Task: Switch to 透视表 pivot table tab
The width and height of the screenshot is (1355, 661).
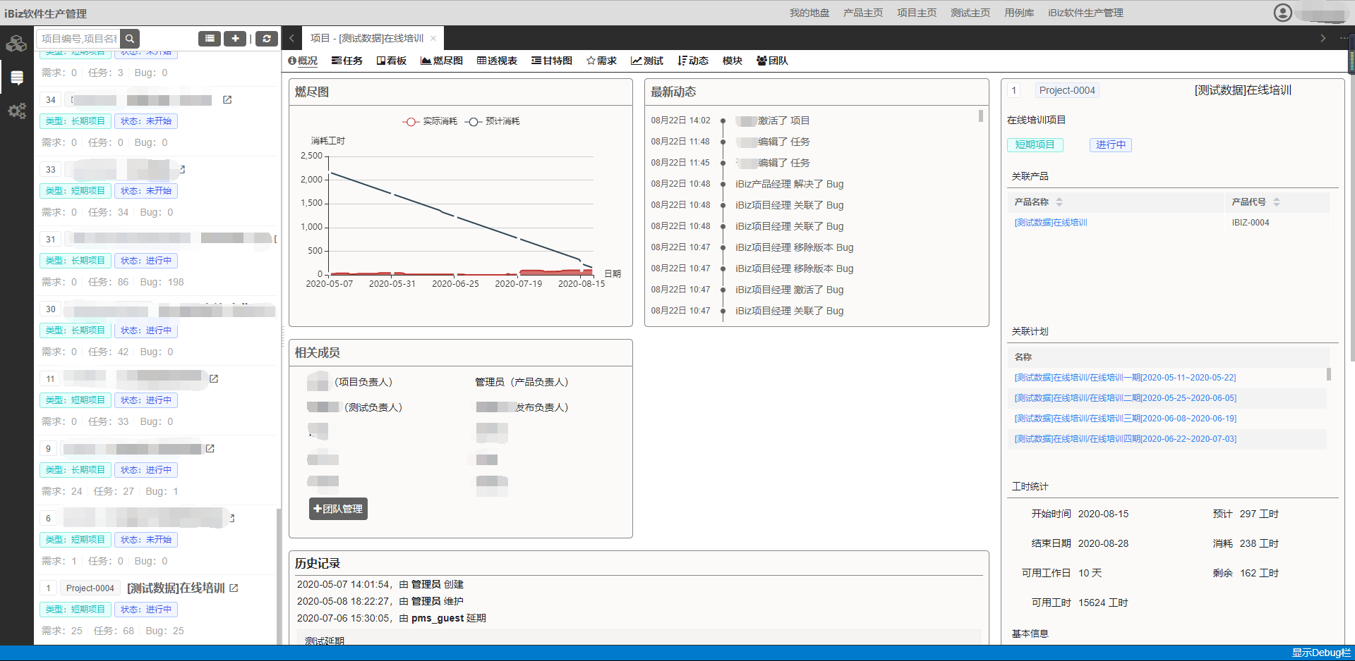Action: point(497,61)
